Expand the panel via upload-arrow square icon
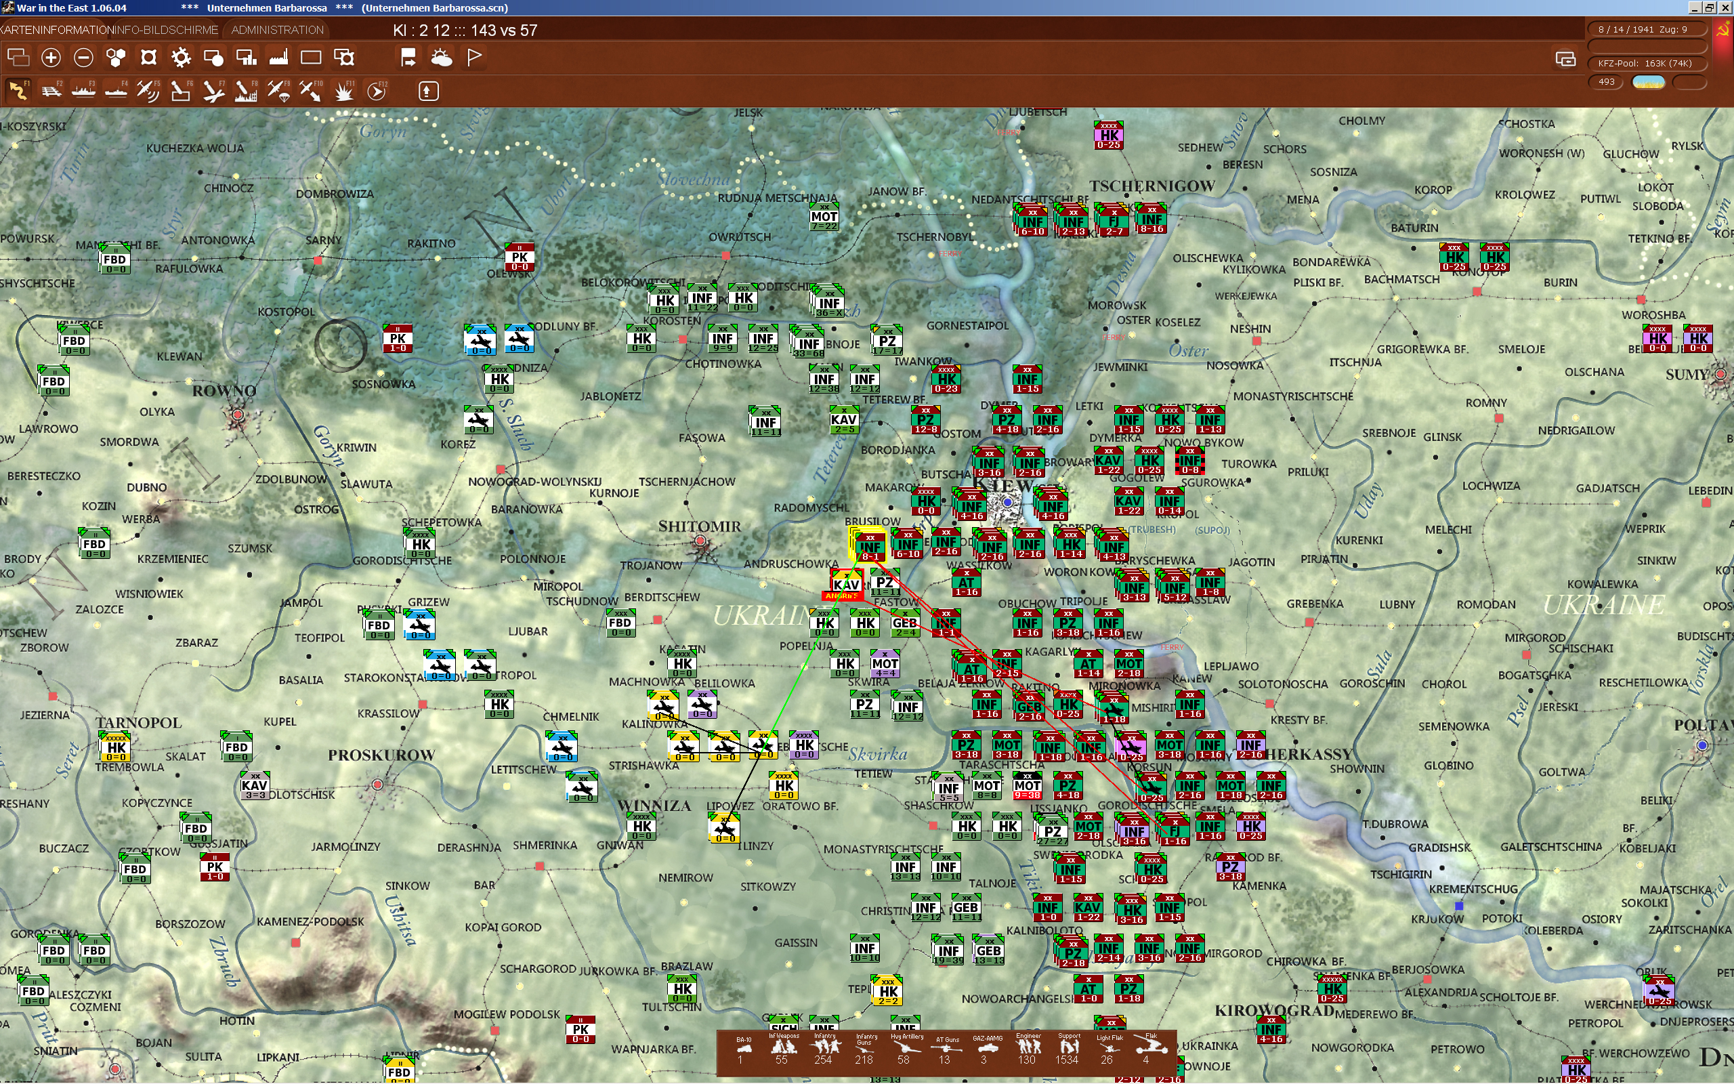This screenshot has height=1084, width=1734. (x=429, y=91)
